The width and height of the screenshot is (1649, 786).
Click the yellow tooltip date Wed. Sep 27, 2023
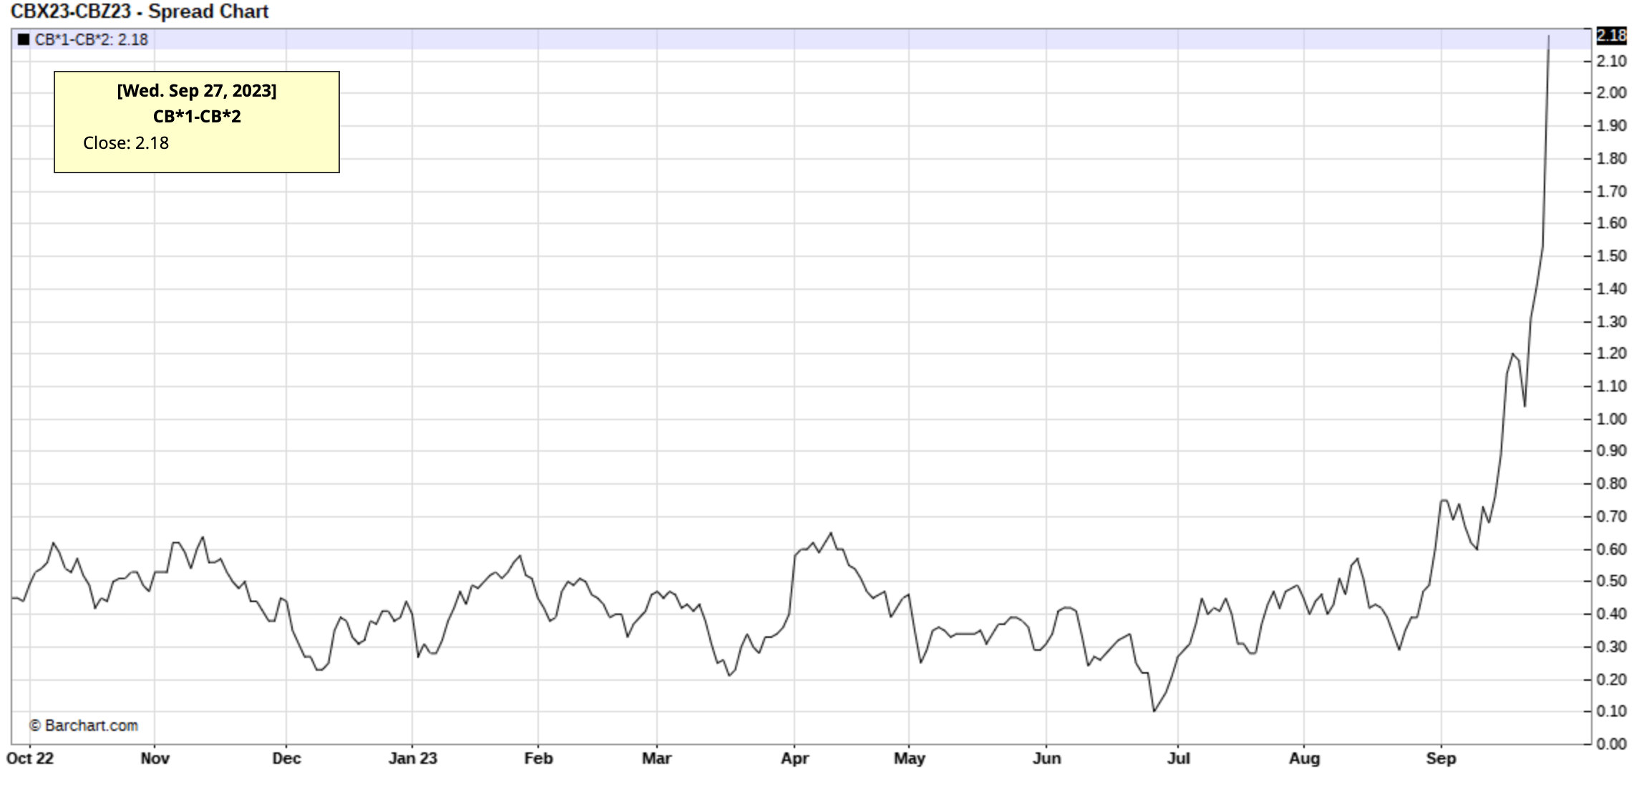pos(197,91)
